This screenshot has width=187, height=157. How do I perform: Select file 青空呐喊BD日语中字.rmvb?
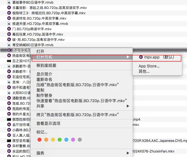click(x=33, y=45)
